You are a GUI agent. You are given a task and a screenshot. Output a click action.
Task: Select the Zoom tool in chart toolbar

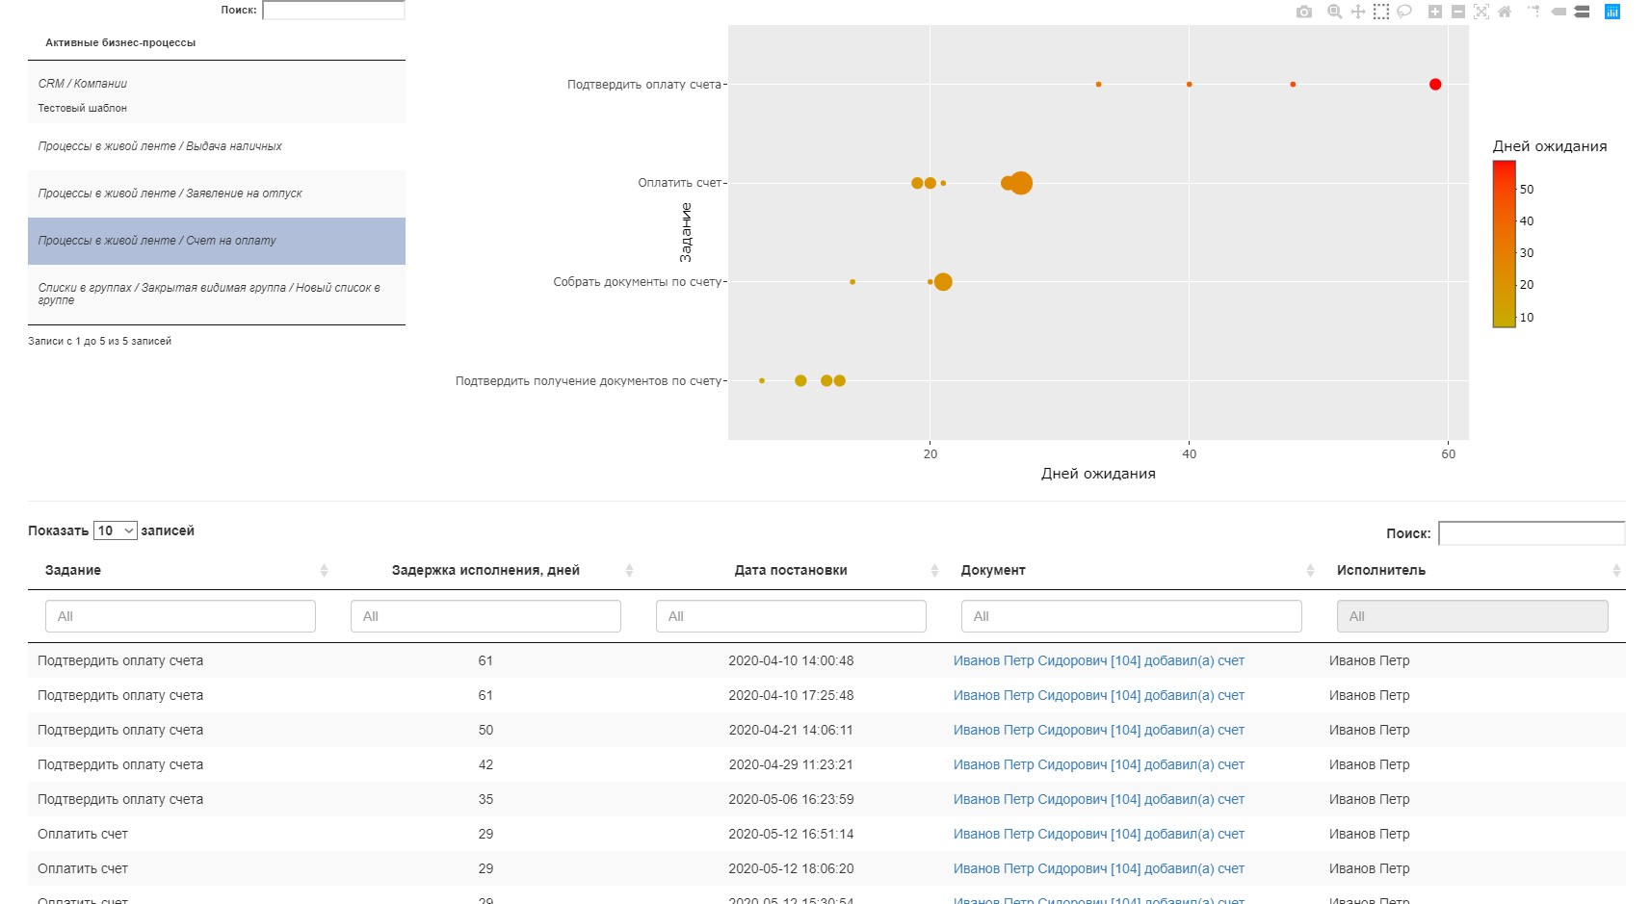[1334, 12]
